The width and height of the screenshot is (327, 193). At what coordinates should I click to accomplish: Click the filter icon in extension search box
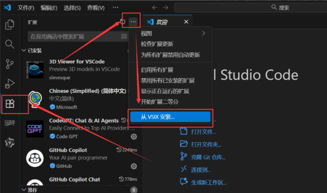(124, 36)
